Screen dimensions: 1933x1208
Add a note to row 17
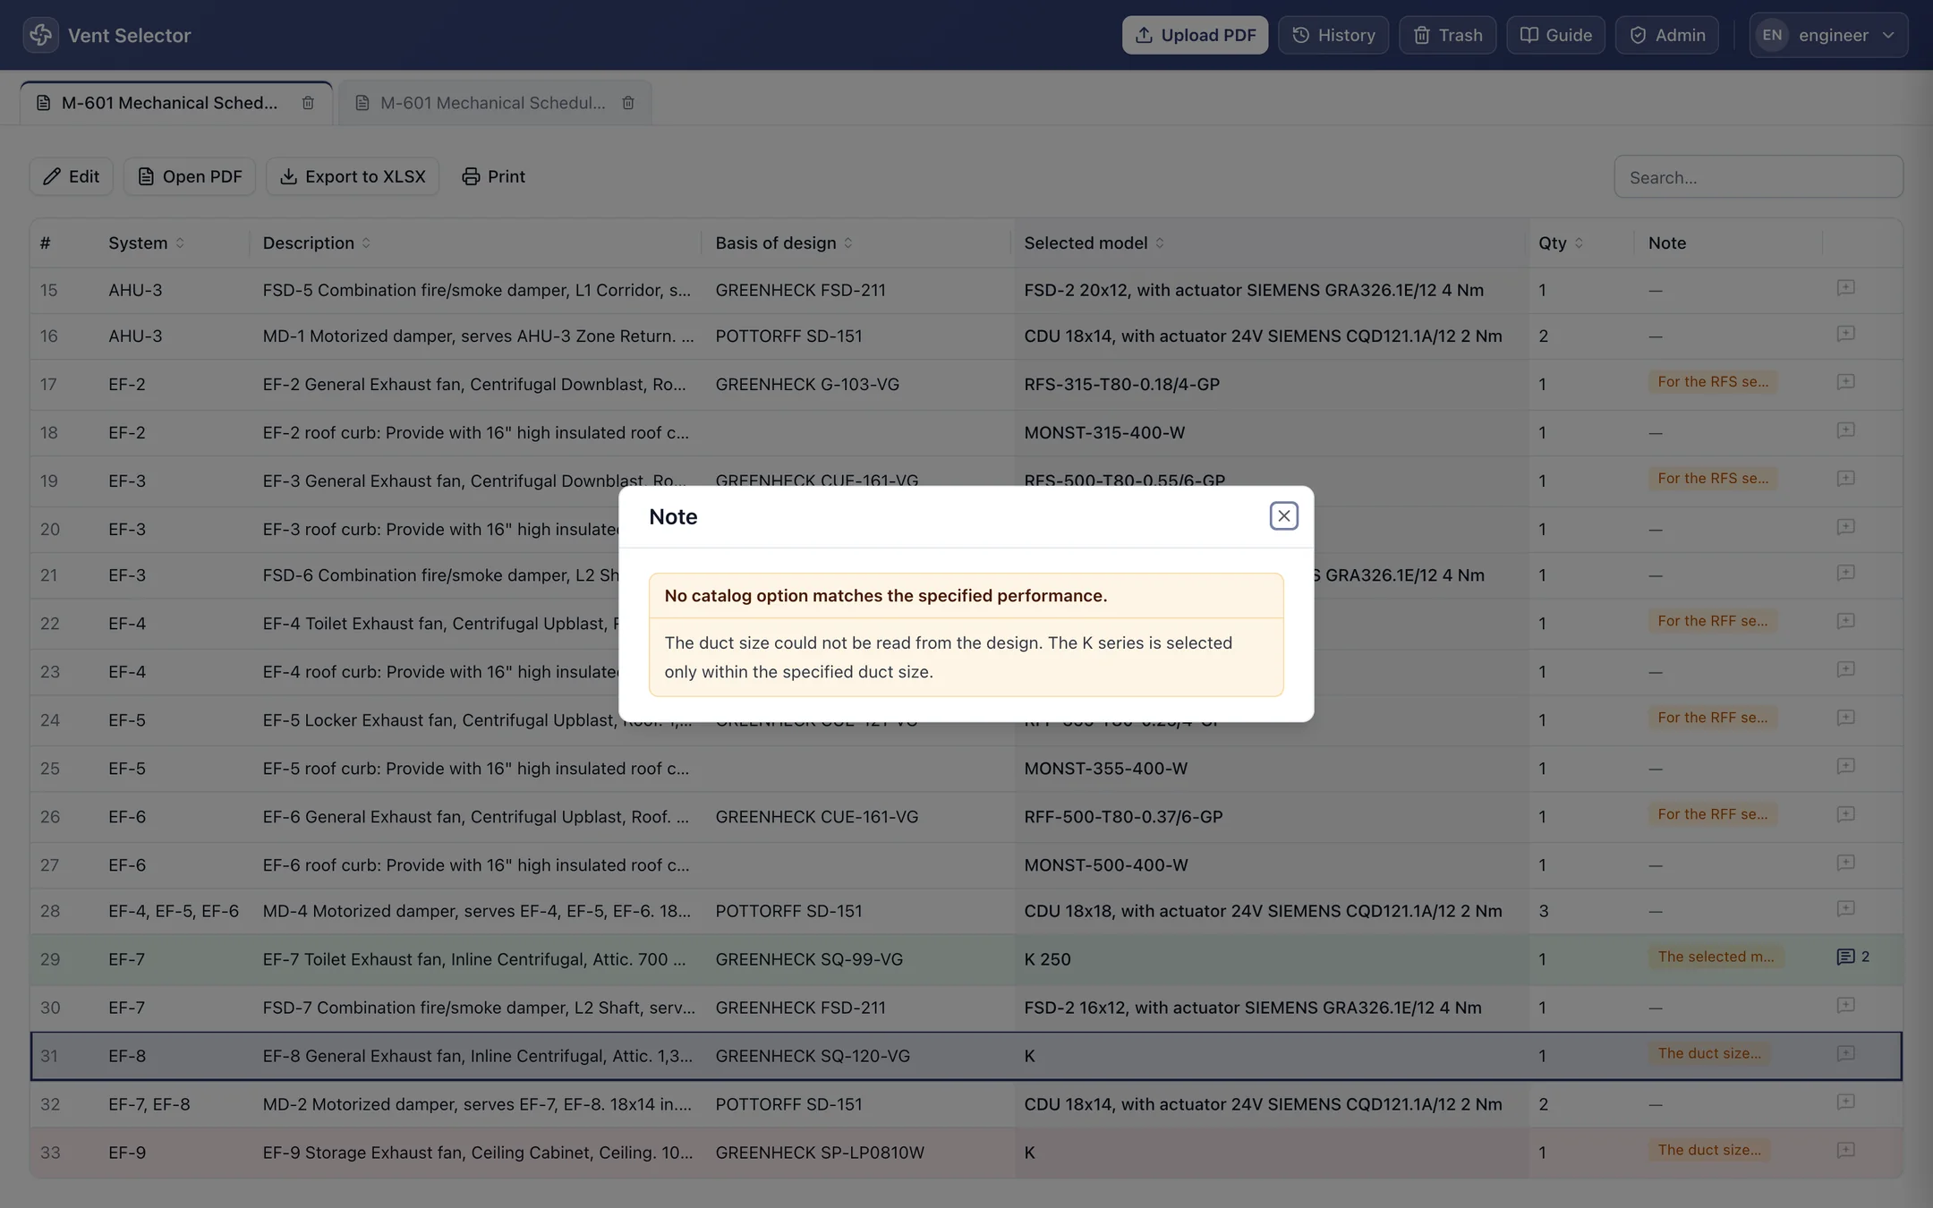coord(1845,382)
